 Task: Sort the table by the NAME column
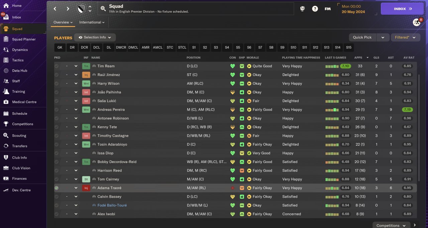coord(96,58)
